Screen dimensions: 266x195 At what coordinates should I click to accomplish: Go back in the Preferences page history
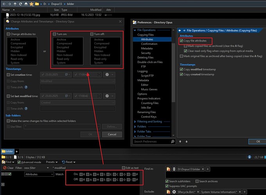point(180,30)
